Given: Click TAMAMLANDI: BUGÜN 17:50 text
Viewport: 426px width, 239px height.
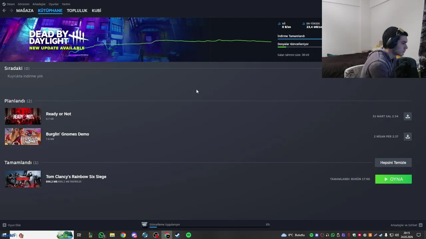Looking at the screenshot, I should tap(350, 179).
